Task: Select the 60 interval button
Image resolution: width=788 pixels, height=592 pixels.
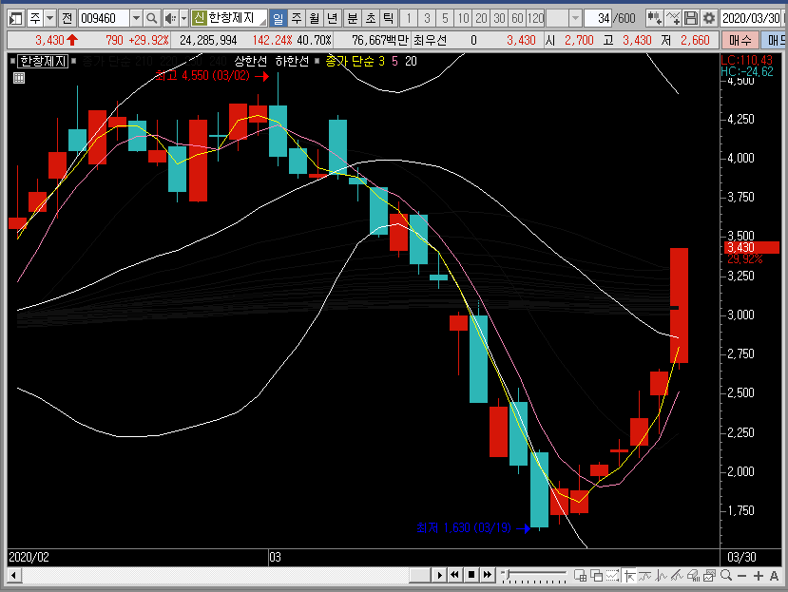Action: click(517, 19)
